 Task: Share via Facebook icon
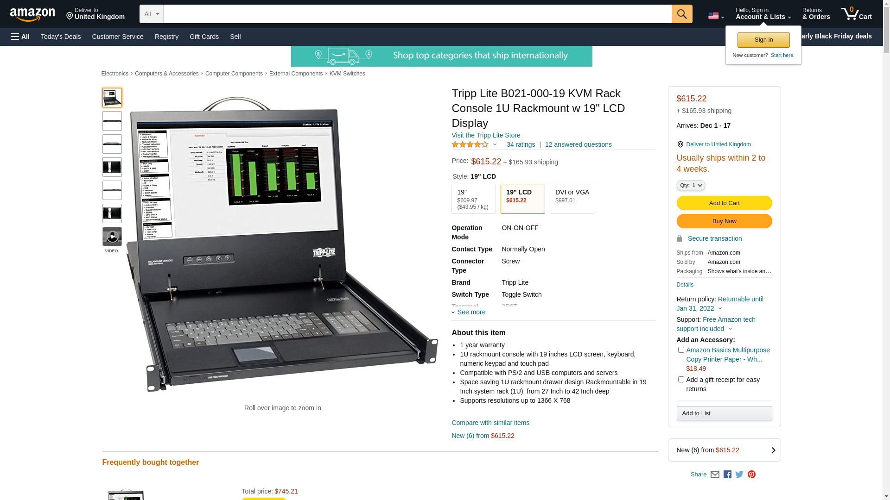727,475
